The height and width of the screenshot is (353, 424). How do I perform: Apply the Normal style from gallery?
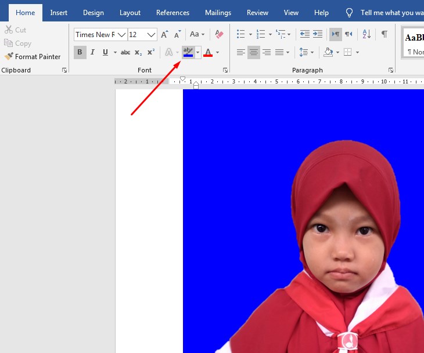coord(414,42)
